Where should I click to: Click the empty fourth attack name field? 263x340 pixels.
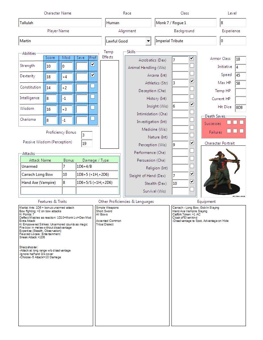(x=42, y=190)
